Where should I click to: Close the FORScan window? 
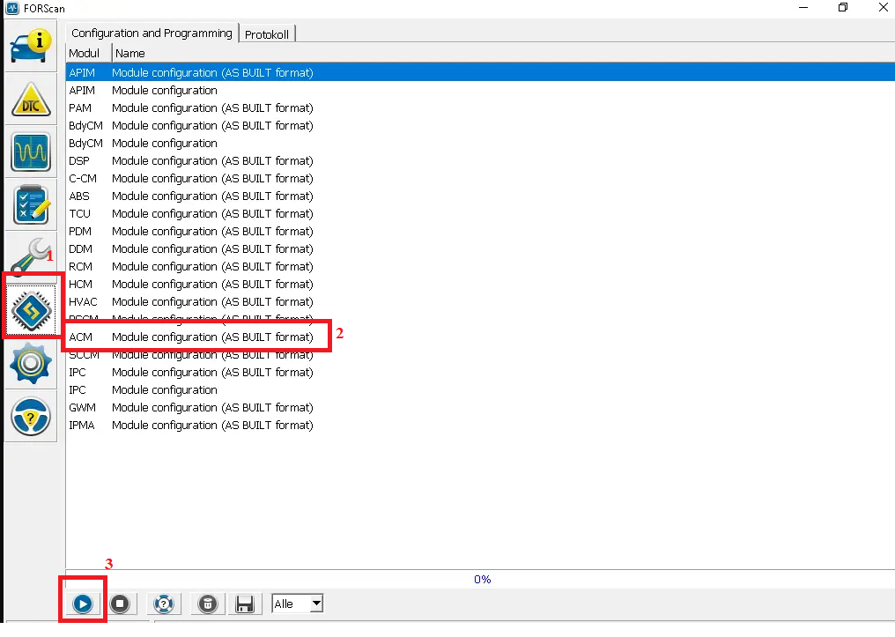click(x=883, y=7)
